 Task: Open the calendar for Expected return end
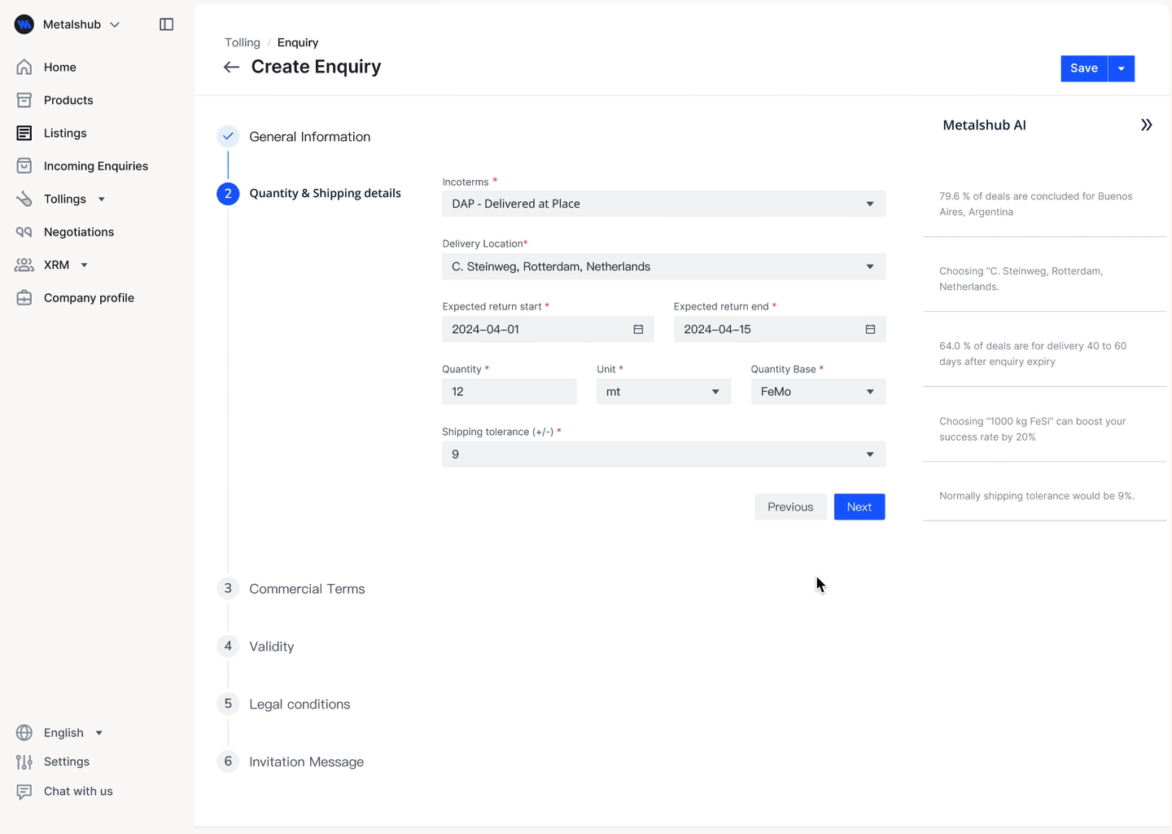870,329
